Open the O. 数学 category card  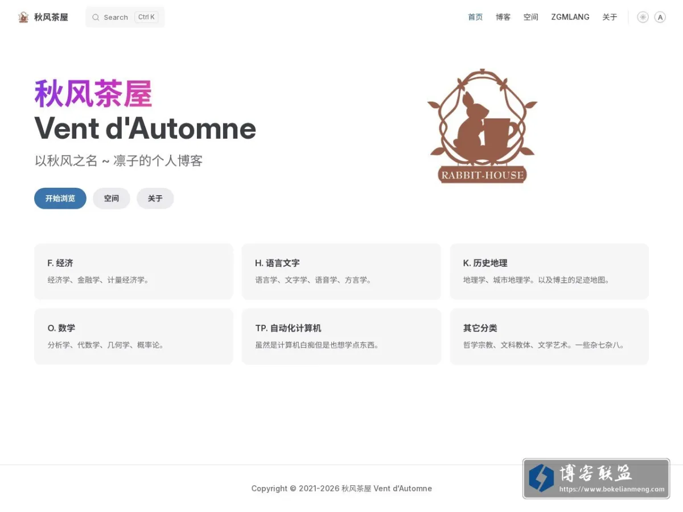134,336
